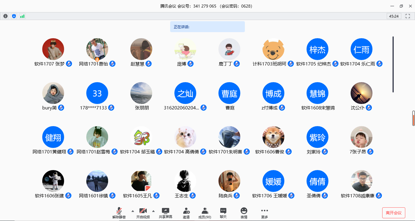Click the emoji reactions icon 表情
415x221 pixels.
pos(243,211)
